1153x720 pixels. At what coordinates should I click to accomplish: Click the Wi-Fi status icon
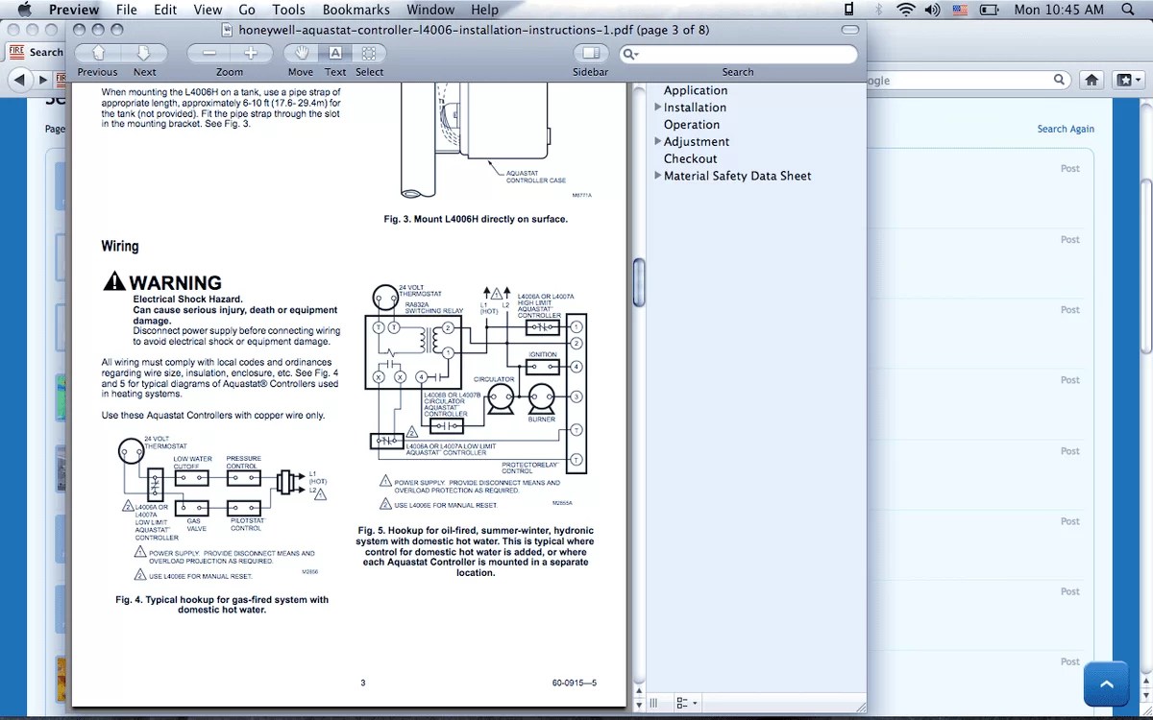point(905,10)
